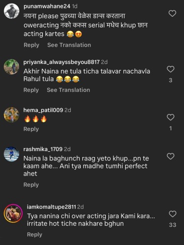The height and width of the screenshot is (245, 184).
Task: Heart iamkomaltupe2811's comment with 33 likes
Action: coord(173,214)
